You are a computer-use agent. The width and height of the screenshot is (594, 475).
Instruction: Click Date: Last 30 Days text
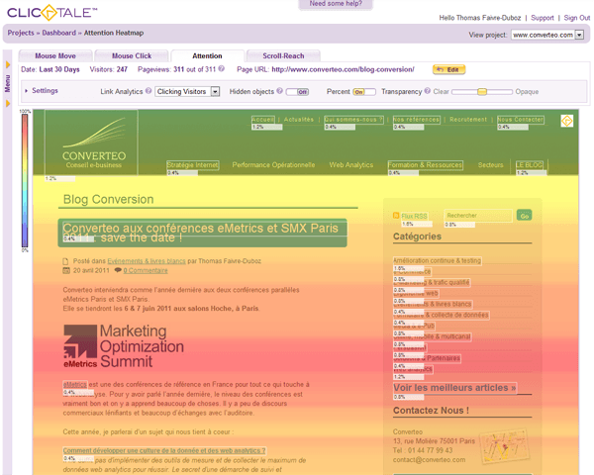click(50, 69)
